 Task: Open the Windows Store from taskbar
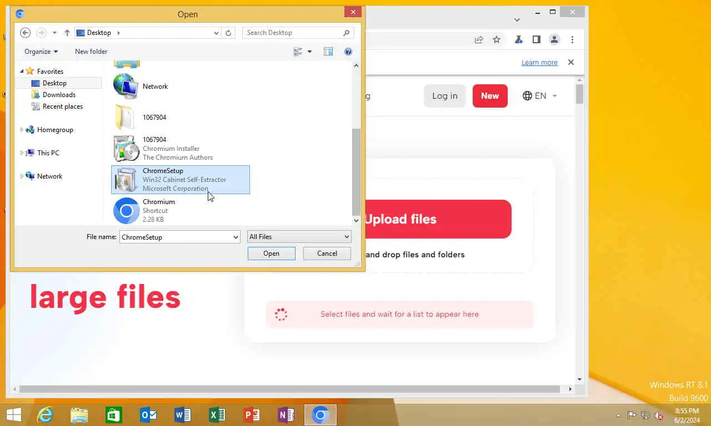[114, 415]
